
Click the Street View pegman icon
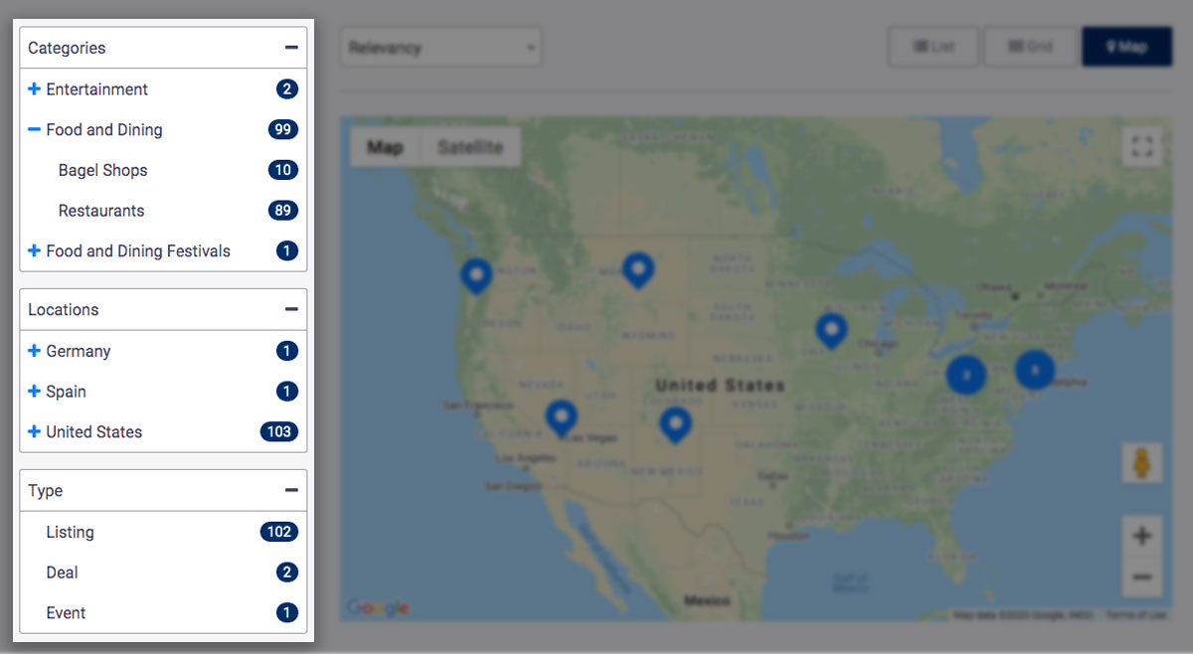pos(1141,464)
